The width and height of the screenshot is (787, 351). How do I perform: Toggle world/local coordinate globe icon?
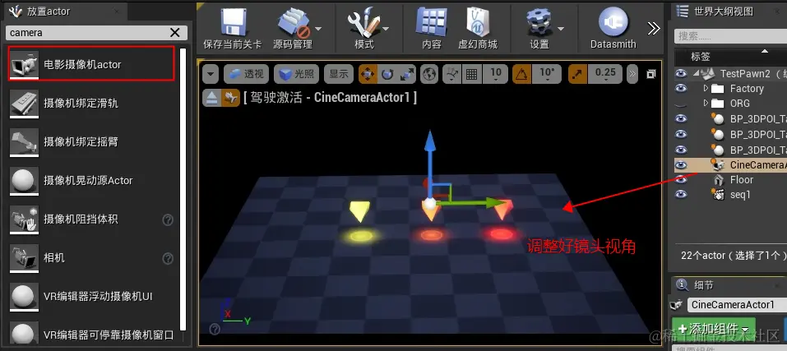point(429,75)
